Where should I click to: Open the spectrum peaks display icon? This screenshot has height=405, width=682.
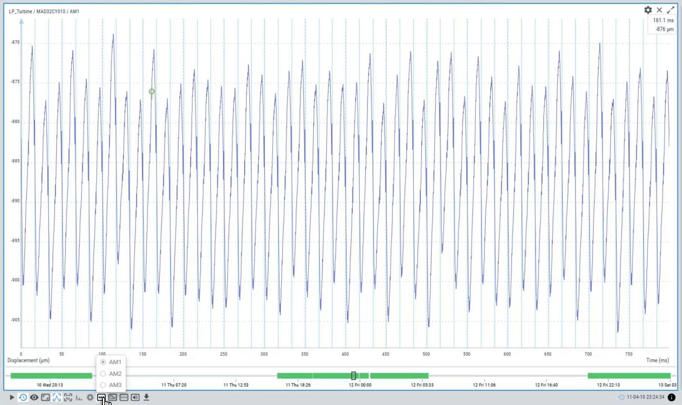79,397
